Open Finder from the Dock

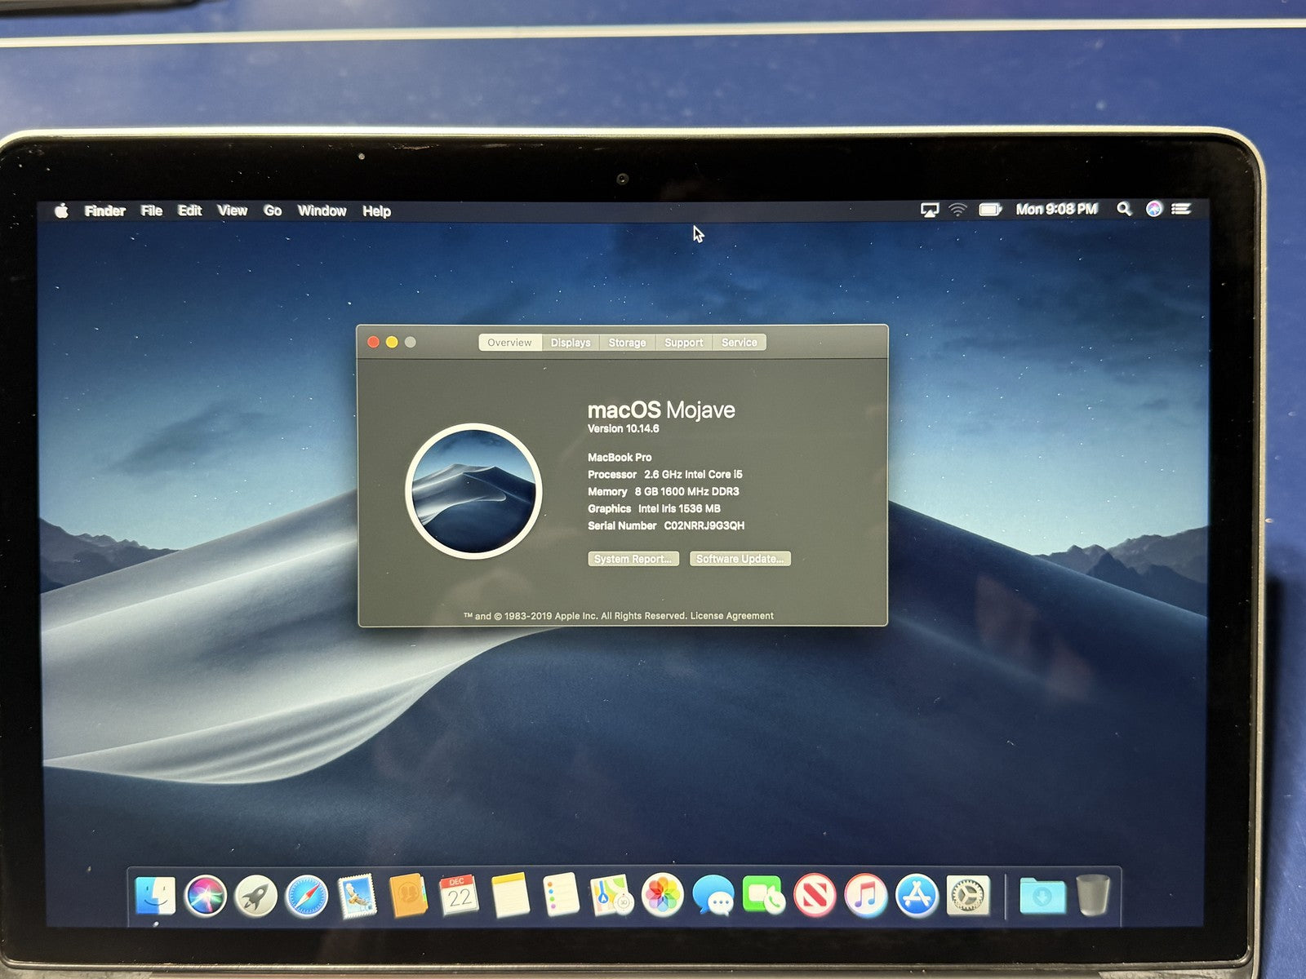(x=155, y=896)
